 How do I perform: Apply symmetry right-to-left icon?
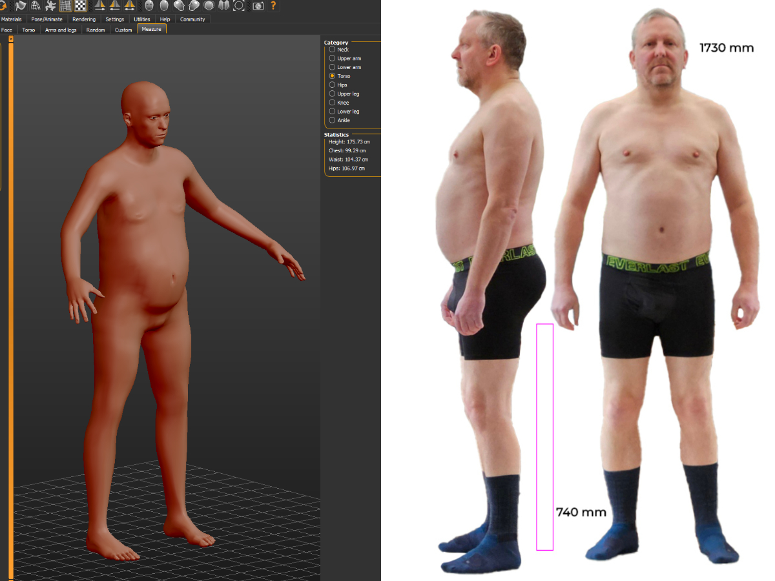(100, 6)
